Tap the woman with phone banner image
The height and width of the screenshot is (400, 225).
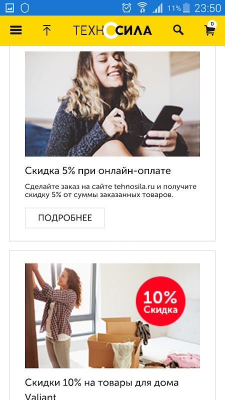(x=112, y=104)
